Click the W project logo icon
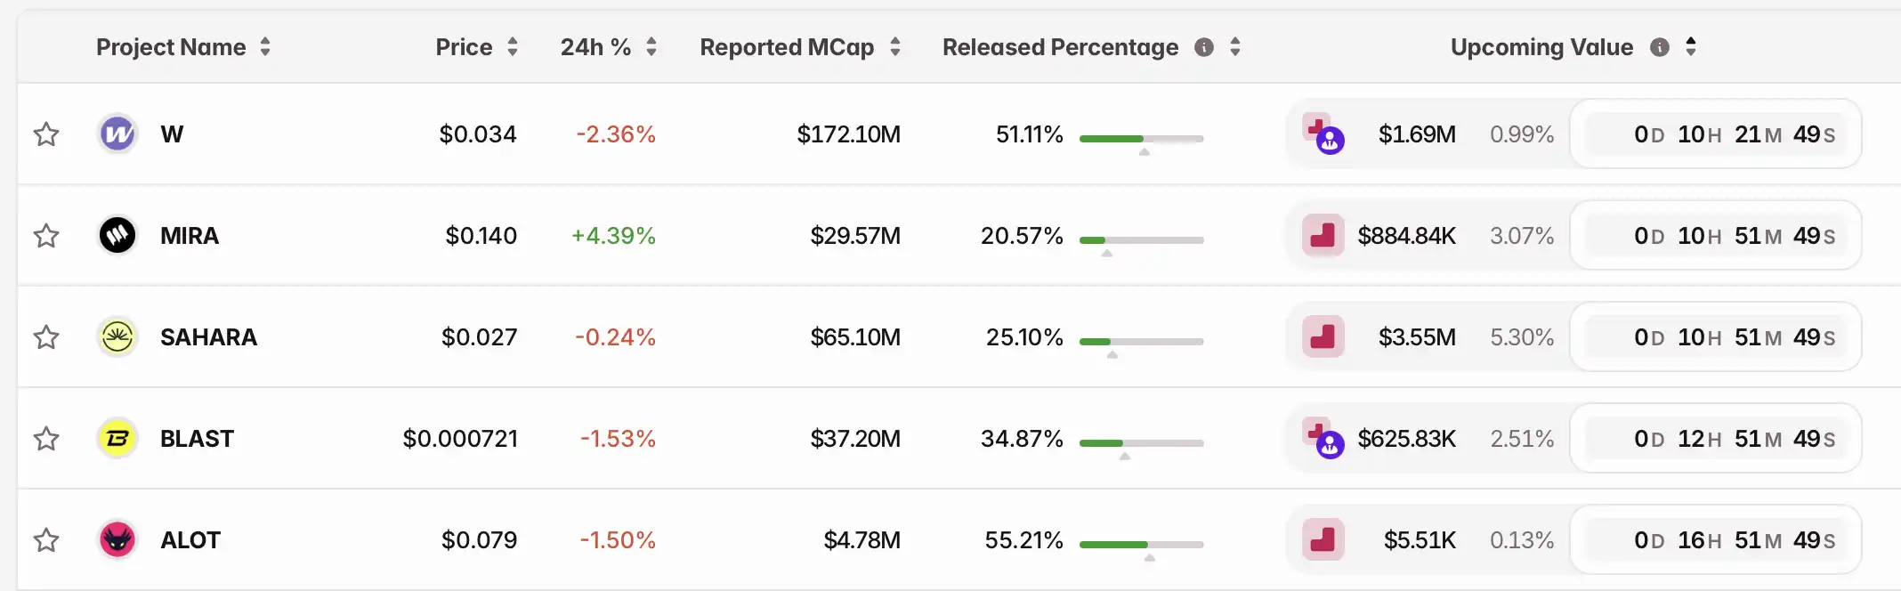1901x591 pixels. pyautogui.click(x=117, y=134)
